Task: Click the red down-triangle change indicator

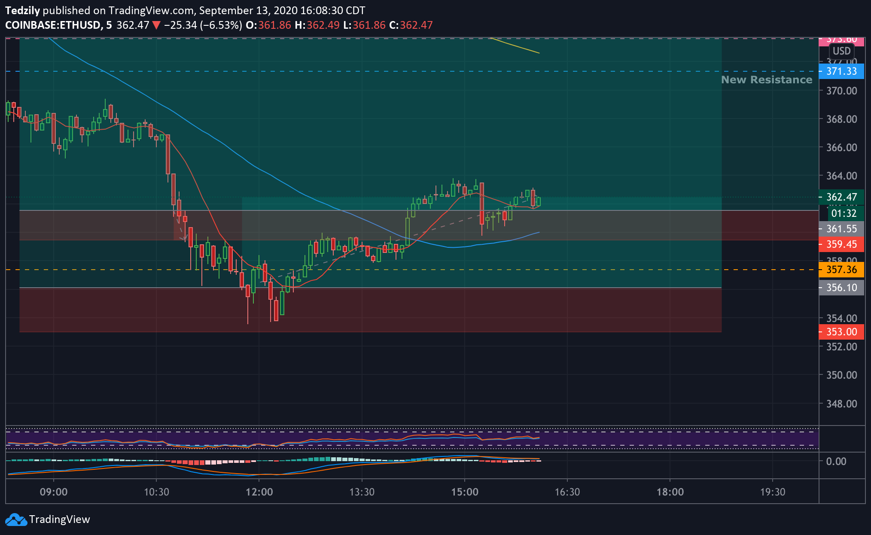Action: 156,25
